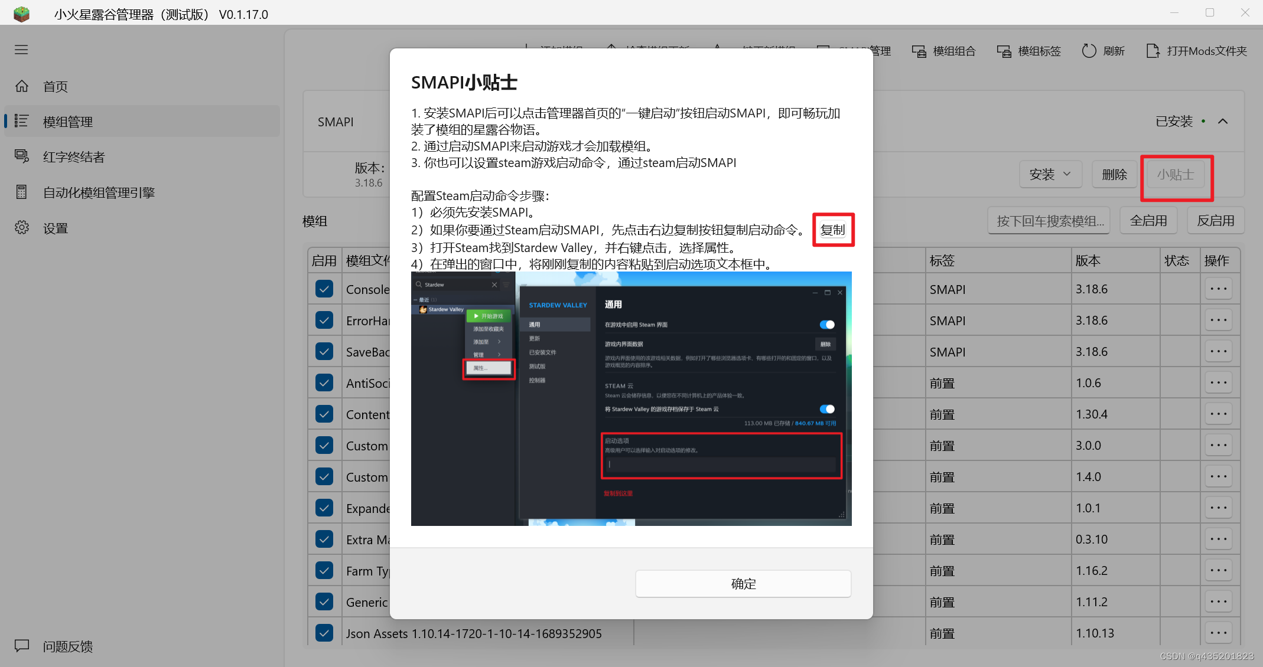Open actions menu for version 3.0.0 row
1263x667 pixels.
tap(1218, 446)
